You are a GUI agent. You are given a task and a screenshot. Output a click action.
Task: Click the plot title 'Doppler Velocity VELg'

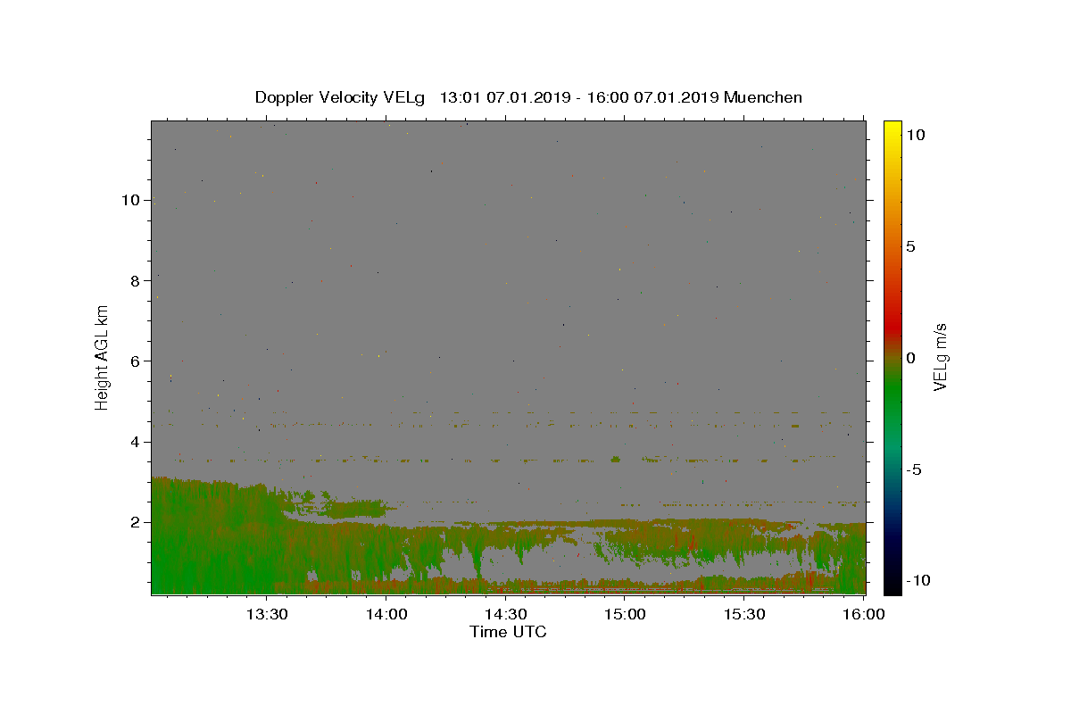coord(340,97)
